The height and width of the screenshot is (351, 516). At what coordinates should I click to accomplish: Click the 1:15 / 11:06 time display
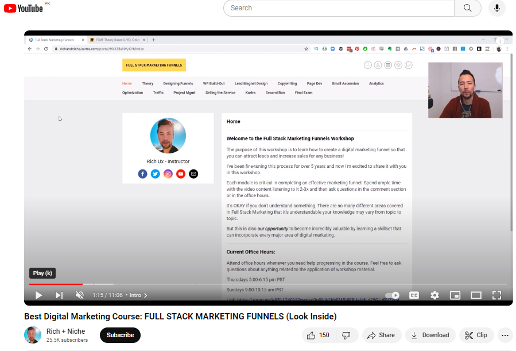click(x=107, y=295)
